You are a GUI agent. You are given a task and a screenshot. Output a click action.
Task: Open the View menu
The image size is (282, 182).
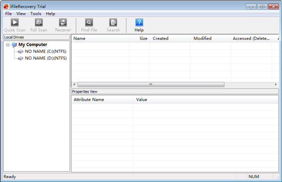point(21,14)
